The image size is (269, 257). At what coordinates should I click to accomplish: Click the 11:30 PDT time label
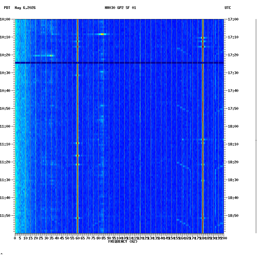5,180
